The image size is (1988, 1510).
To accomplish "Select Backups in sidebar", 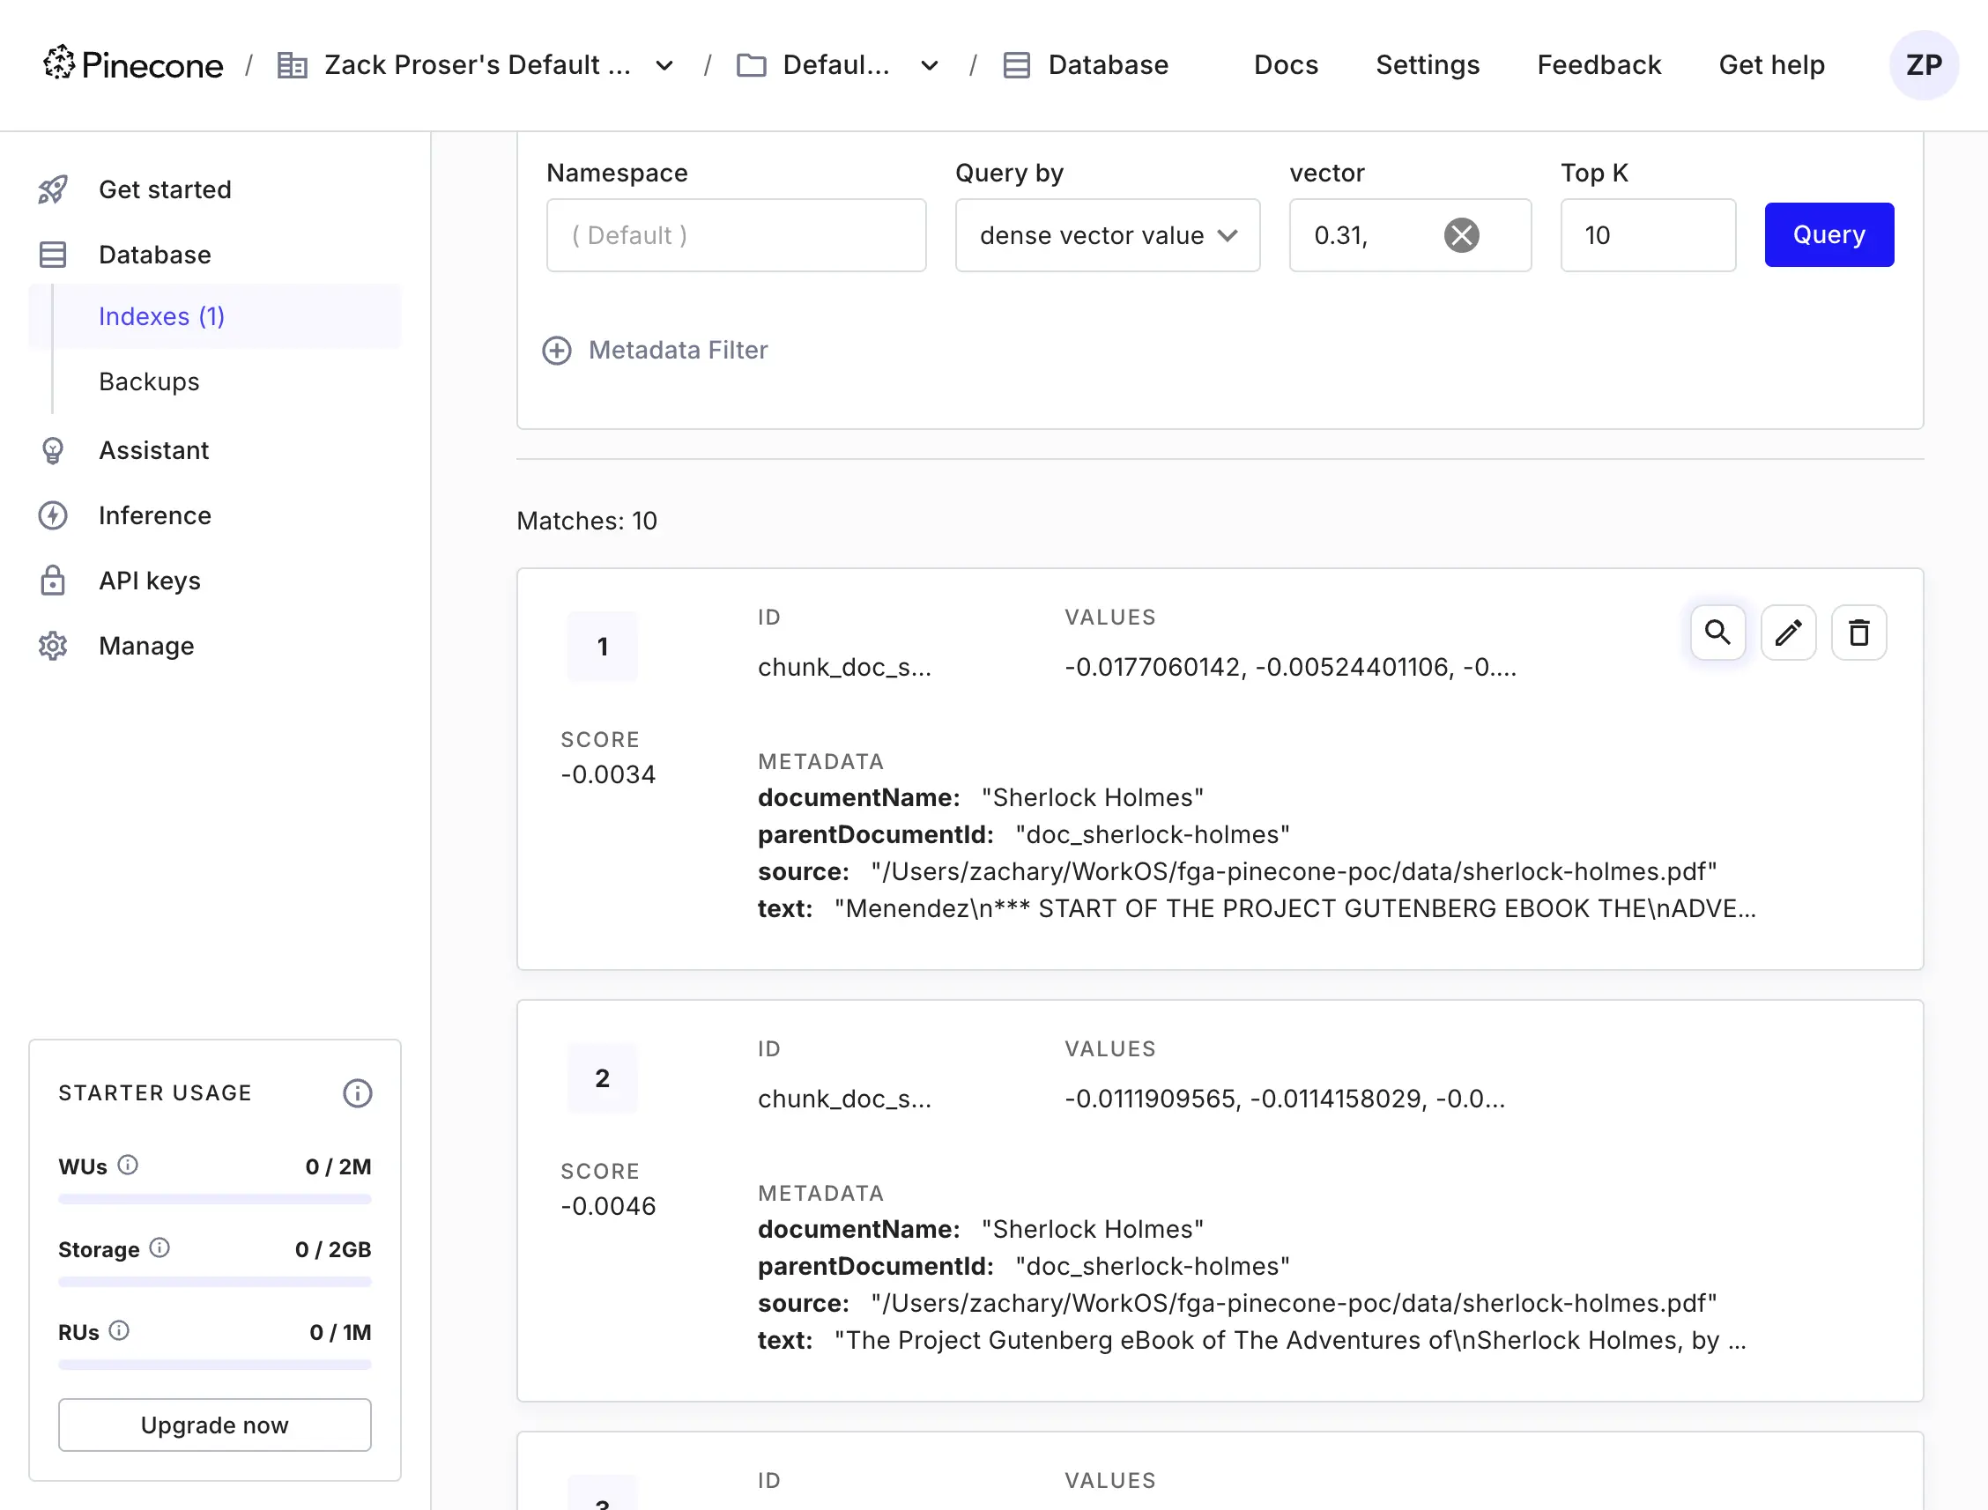I will 215,382.
